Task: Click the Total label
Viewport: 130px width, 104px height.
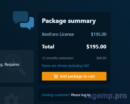Action: tap(48, 47)
